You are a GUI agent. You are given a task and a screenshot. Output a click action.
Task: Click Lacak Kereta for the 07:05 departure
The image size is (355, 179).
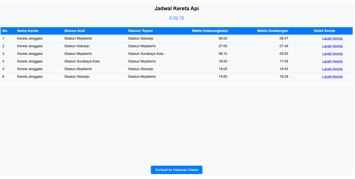332,46
